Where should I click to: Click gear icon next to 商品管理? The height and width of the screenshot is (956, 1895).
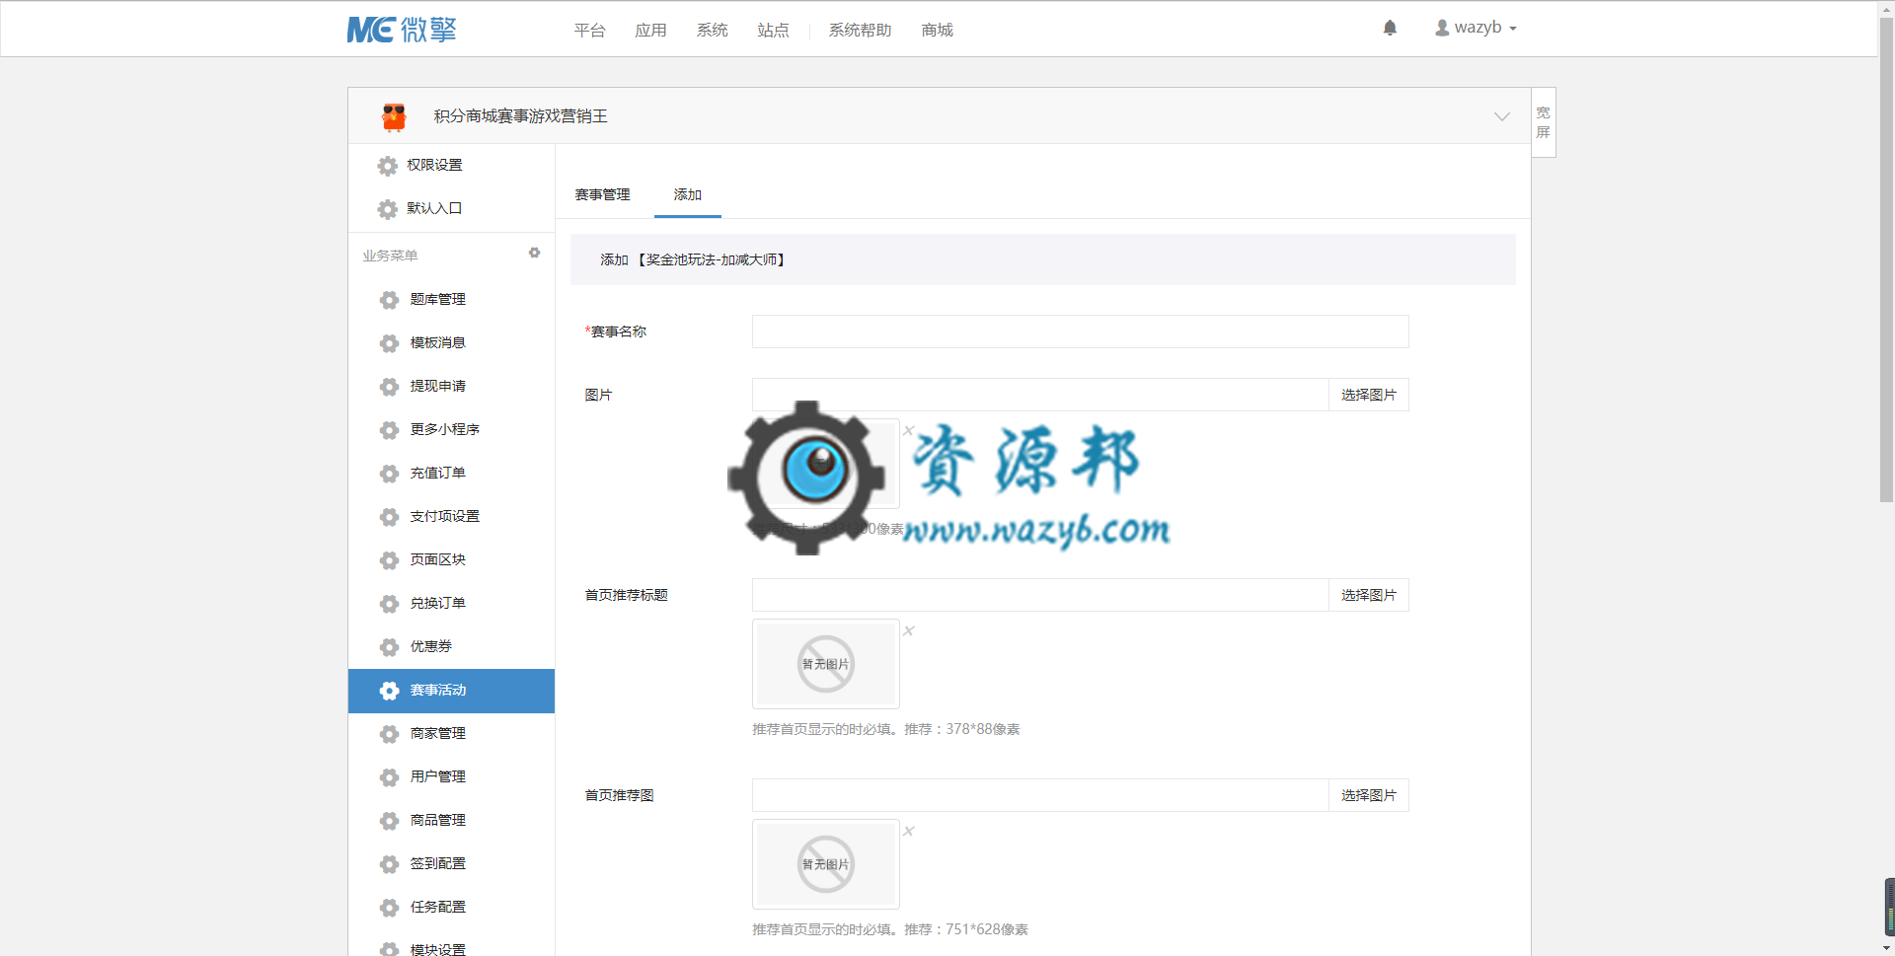point(390,821)
